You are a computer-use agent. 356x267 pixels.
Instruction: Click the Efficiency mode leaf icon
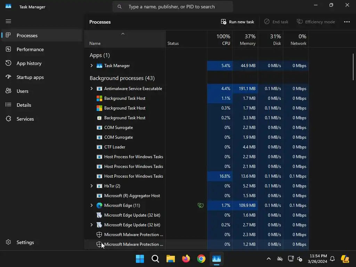tap(300, 22)
